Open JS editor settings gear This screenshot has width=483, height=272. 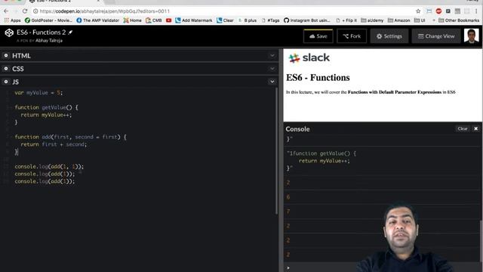(6, 82)
